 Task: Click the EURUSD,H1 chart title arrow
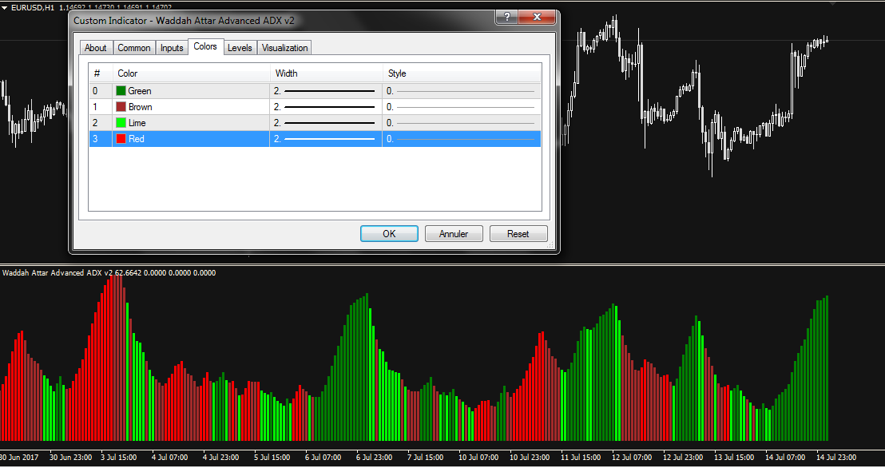coord(5,7)
